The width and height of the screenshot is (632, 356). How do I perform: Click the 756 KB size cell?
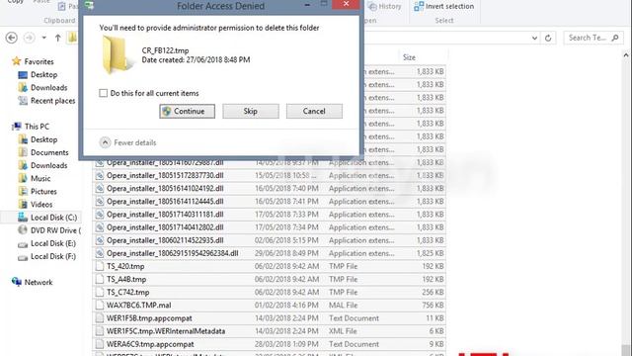click(433, 306)
